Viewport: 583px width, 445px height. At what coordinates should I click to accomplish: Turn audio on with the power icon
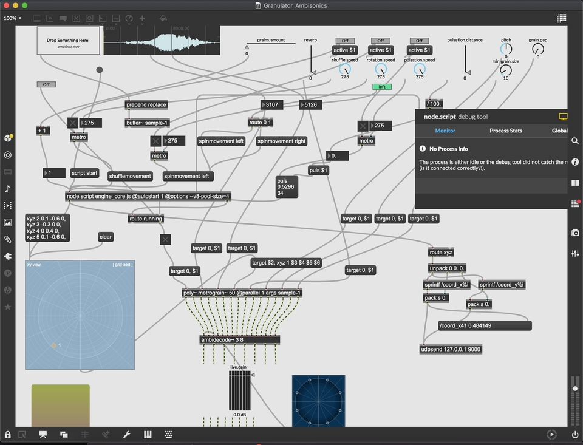pyautogui.click(x=575, y=435)
